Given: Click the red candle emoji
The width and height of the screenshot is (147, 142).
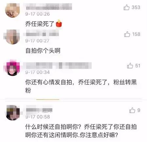Looking at the screenshot, I should coord(59,23).
